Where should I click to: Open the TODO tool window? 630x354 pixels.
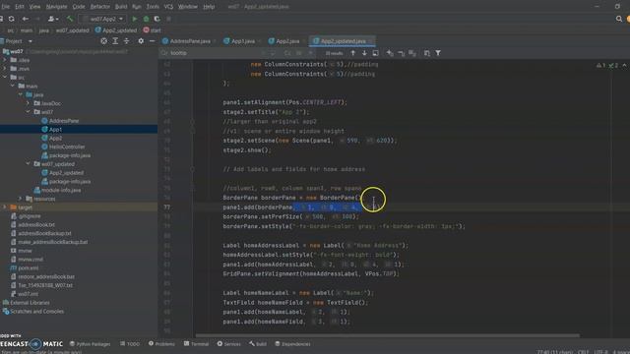[130, 344]
